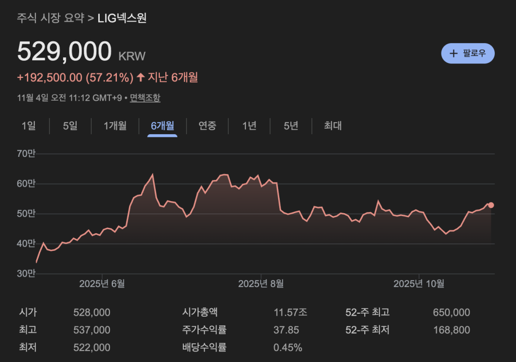
Task: Select the active 6개월 tab
Action: [162, 126]
